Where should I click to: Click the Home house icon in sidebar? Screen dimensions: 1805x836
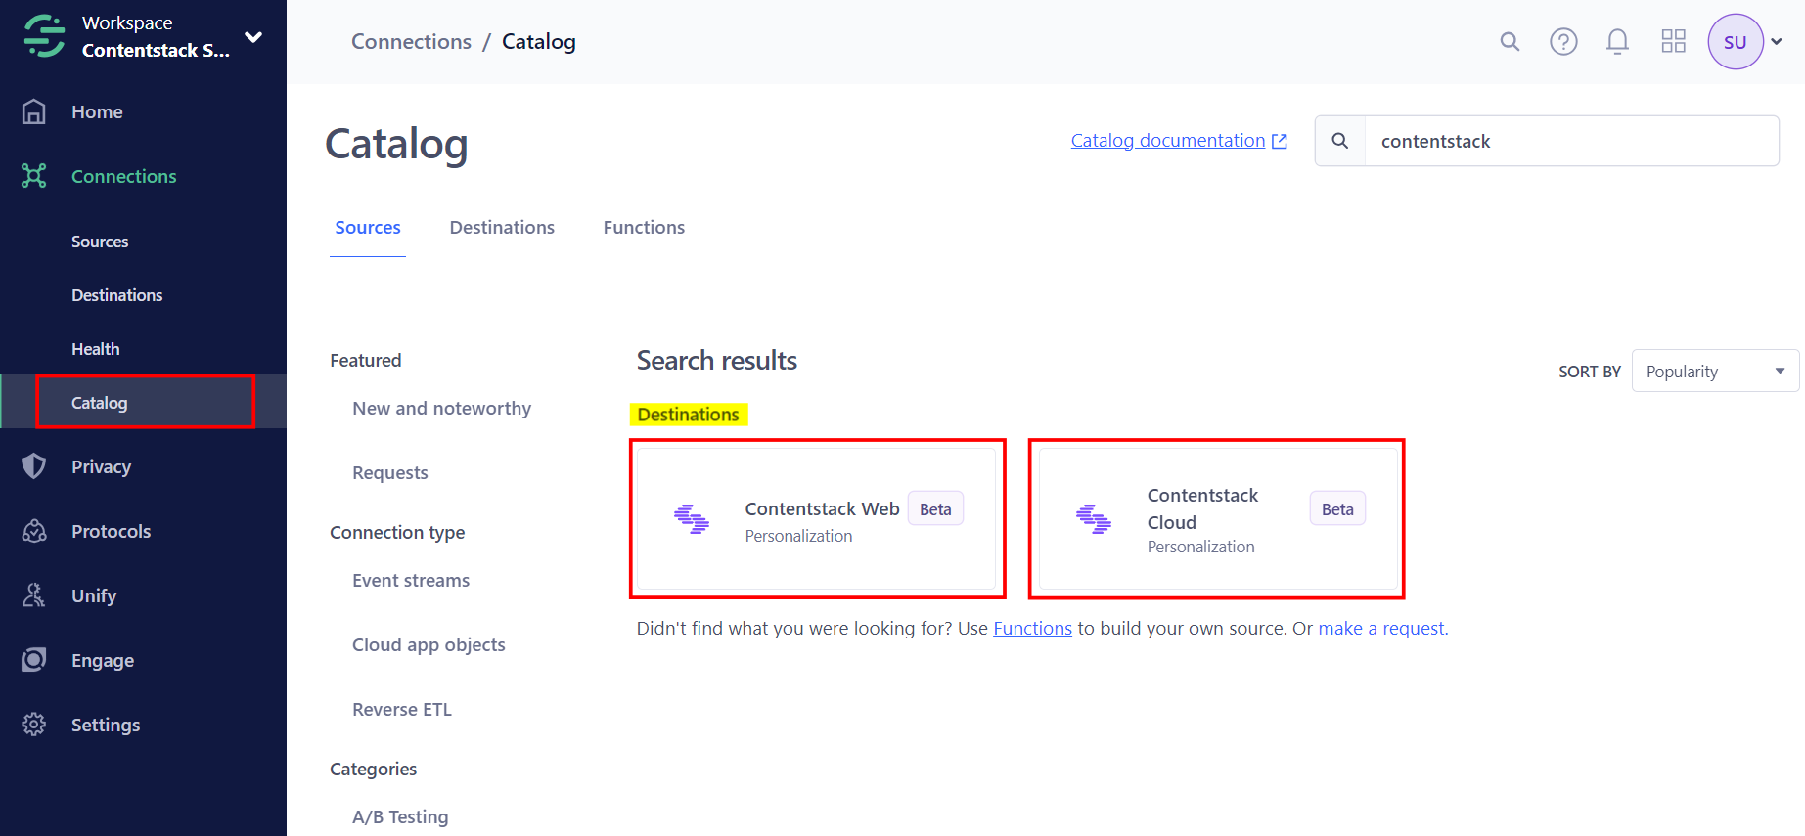tap(34, 112)
